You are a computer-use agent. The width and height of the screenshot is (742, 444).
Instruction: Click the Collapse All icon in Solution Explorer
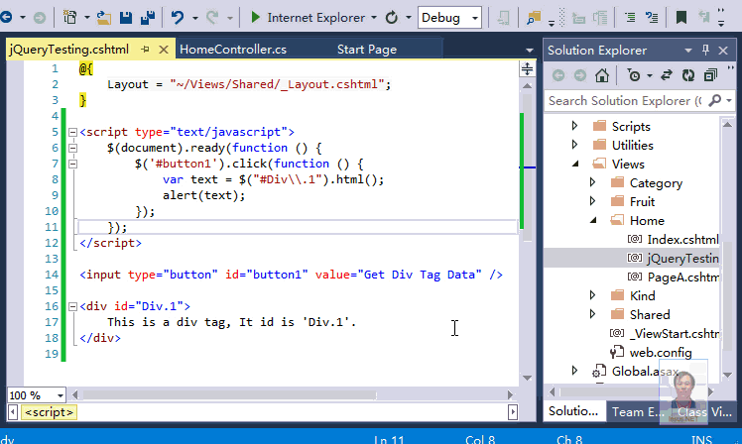(710, 75)
